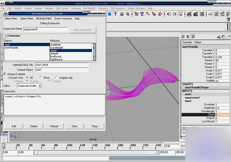Open Object Filter menu
The height and width of the screenshot is (162, 231).
[x=26, y=19]
